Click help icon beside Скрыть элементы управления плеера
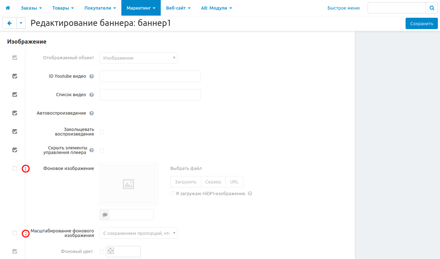The height and width of the screenshot is (259, 440). point(92,150)
